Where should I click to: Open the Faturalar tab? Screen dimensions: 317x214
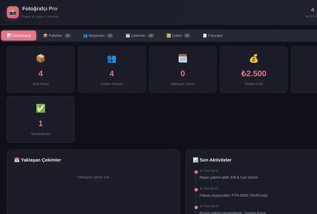(213, 35)
